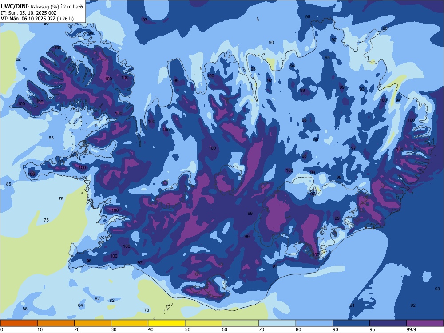The height and width of the screenshot is (333, 444).
Task: Click the dark orange 0–10 legend swatch
Action: (19, 323)
